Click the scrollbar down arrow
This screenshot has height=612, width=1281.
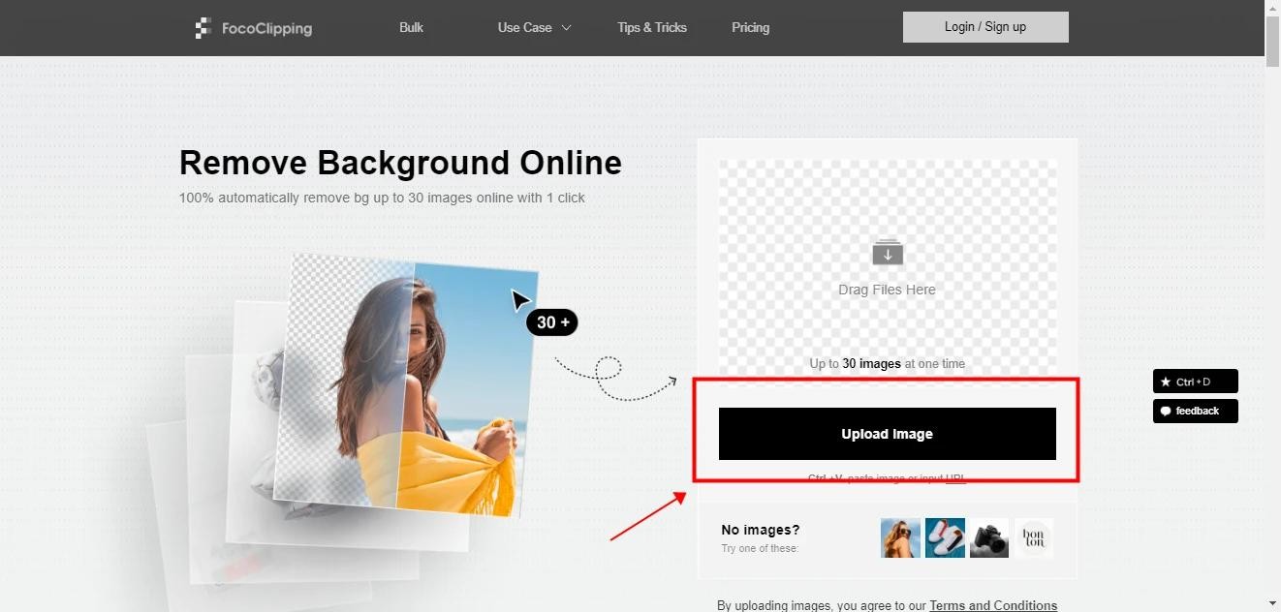tap(1272, 603)
